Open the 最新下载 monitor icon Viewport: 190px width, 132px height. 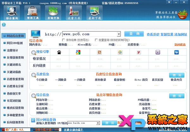[x=94, y=13]
